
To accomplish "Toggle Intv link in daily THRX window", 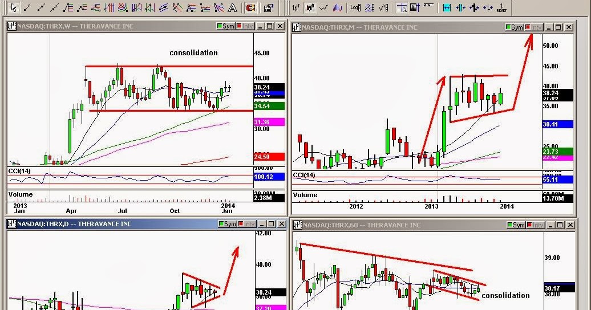I will tap(247, 224).
